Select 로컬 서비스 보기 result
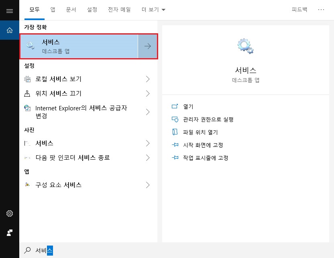The image size is (334, 258). pyautogui.click(x=88, y=79)
